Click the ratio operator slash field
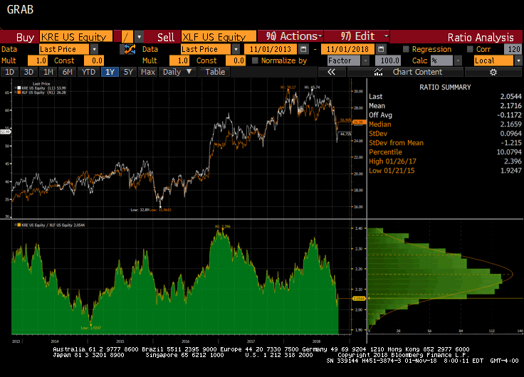 tap(127, 37)
